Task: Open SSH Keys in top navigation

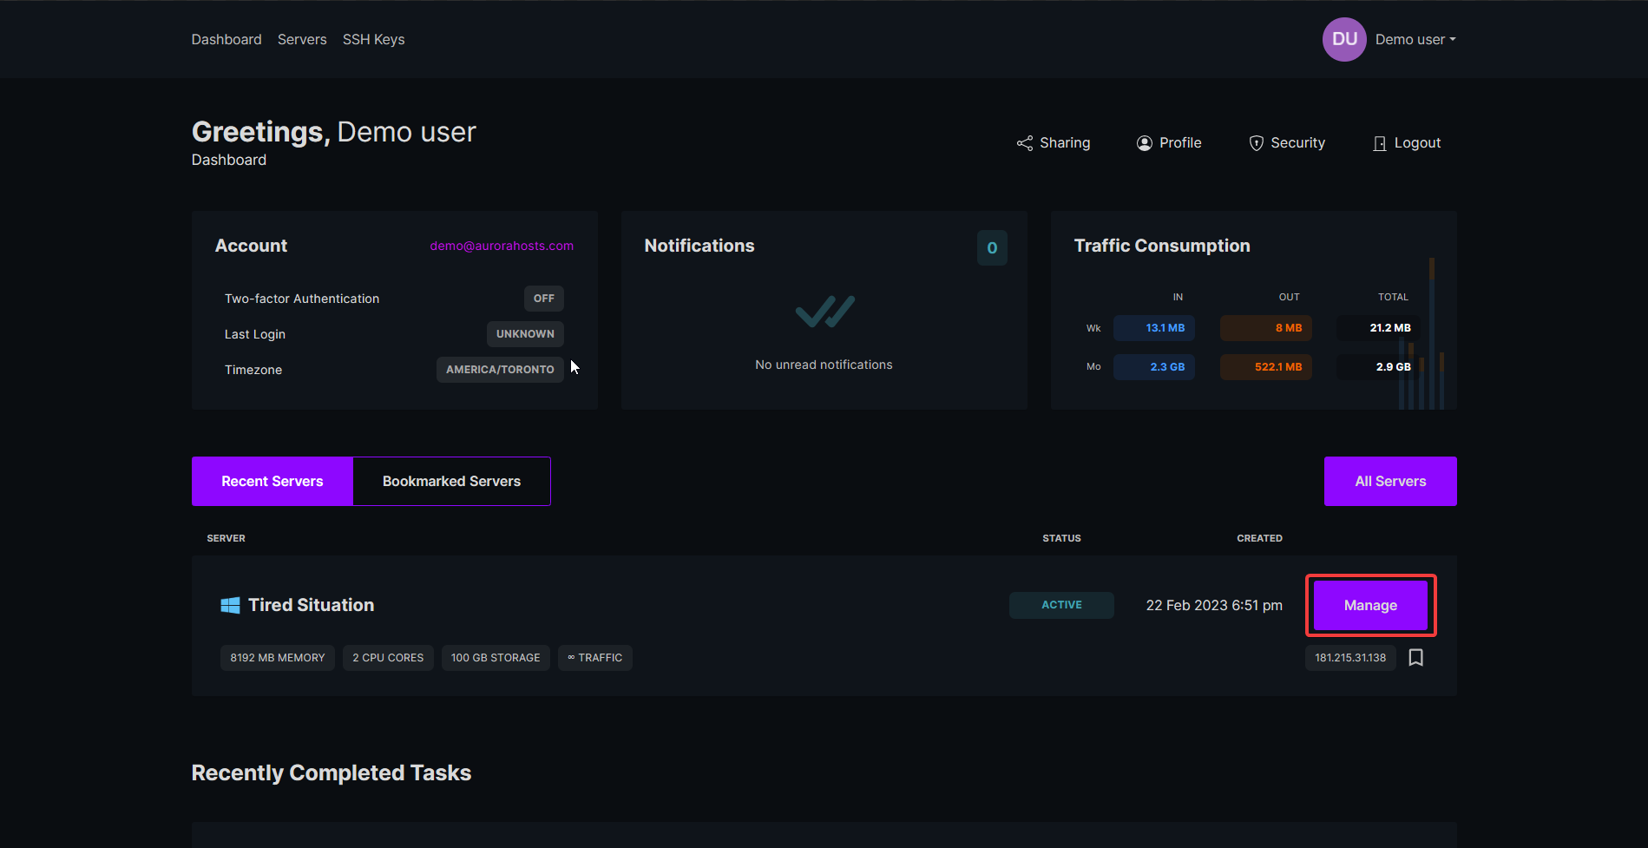Action: [x=373, y=40]
